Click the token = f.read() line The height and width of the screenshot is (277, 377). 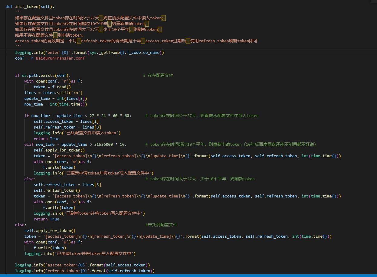52,87
